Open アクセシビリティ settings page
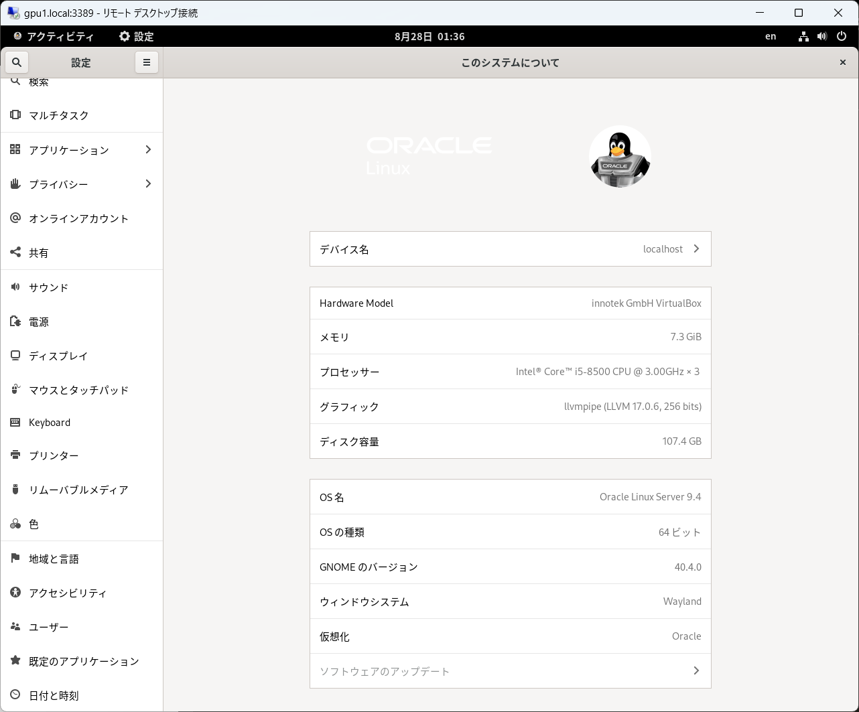 pyautogui.click(x=82, y=593)
